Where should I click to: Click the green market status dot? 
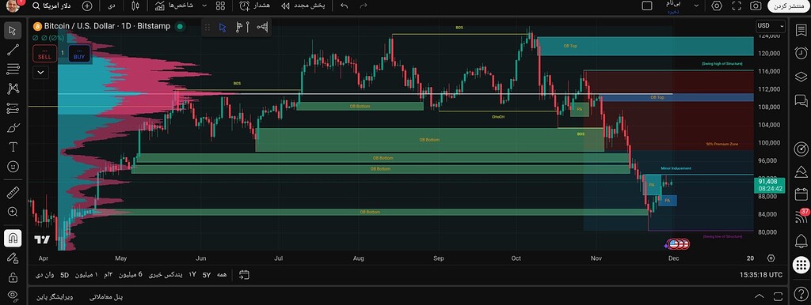point(180,26)
